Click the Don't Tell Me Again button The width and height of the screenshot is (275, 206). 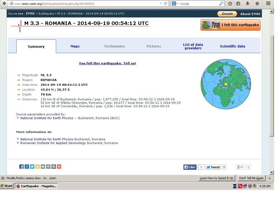251,178
